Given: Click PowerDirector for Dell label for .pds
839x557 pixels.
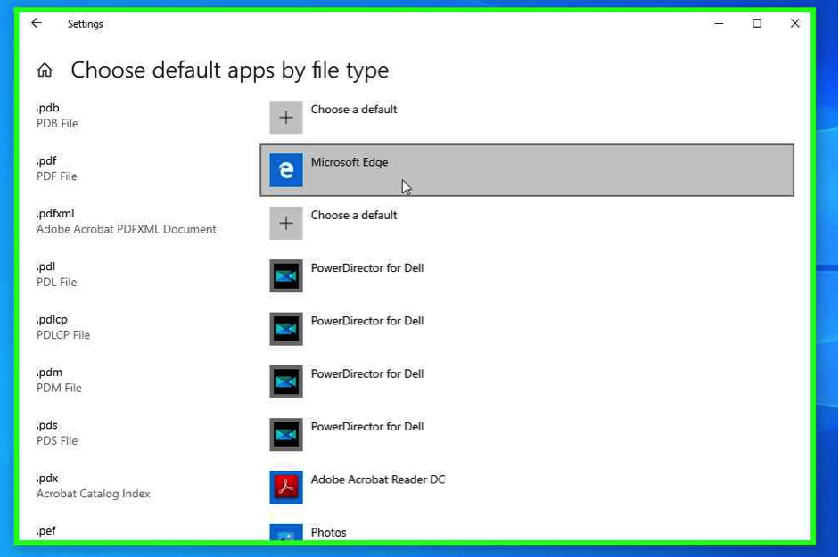Looking at the screenshot, I should point(366,427).
